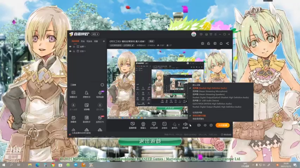
Task: Click the orange stream button
Action: (222, 125)
